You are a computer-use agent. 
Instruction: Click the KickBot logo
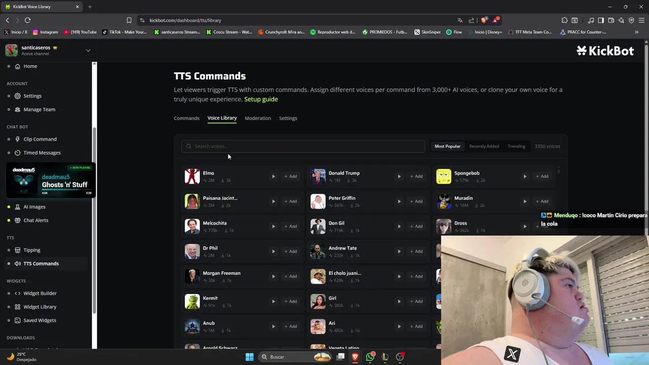605,51
